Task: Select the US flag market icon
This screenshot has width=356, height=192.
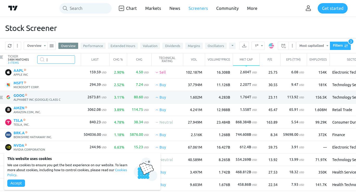Action: tap(271, 46)
